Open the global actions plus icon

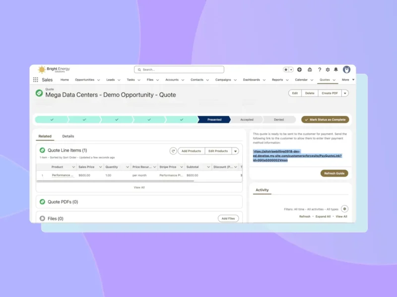(x=299, y=70)
